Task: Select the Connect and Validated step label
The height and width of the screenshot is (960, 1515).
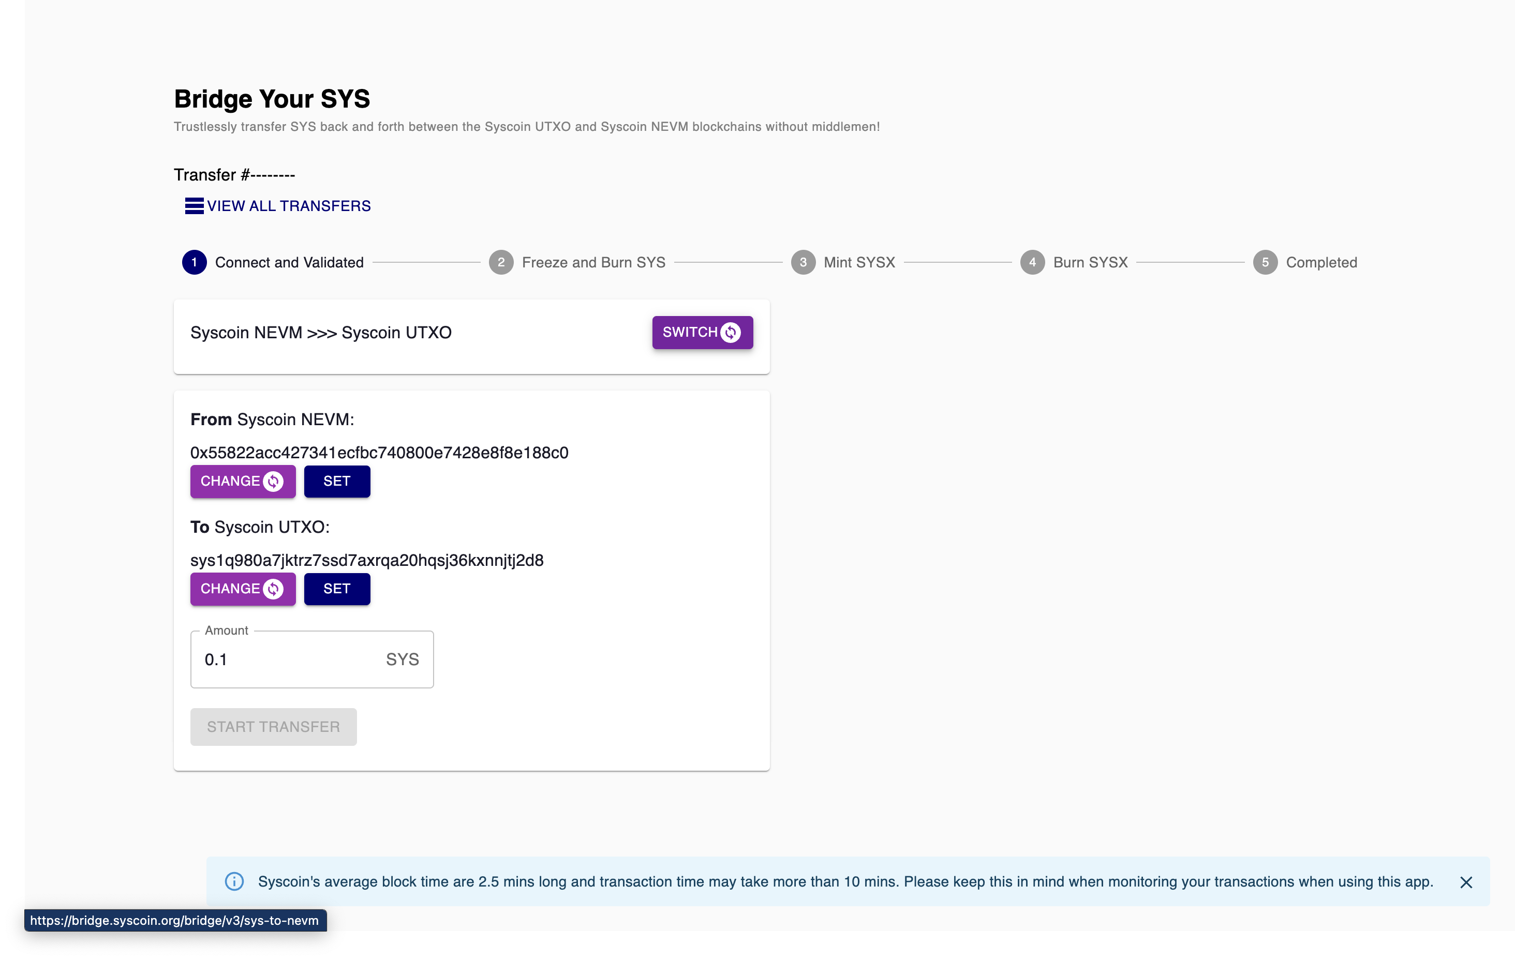Action: [289, 262]
